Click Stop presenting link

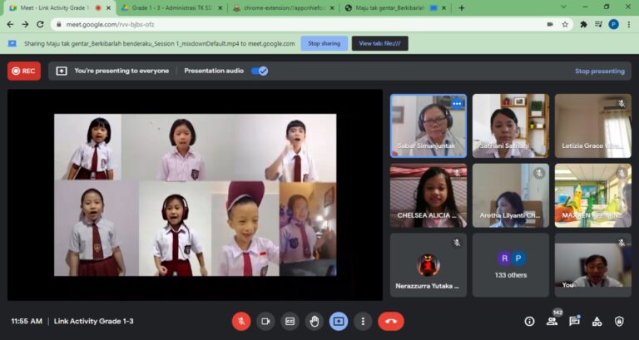[x=599, y=71]
